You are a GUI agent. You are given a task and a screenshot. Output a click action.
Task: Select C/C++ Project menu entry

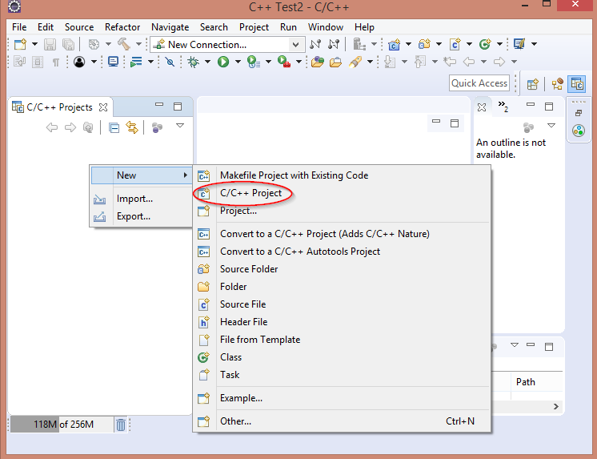click(x=250, y=193)
